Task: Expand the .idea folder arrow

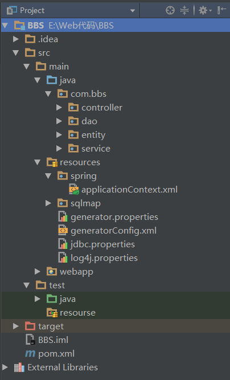Action: pos(16,39)
